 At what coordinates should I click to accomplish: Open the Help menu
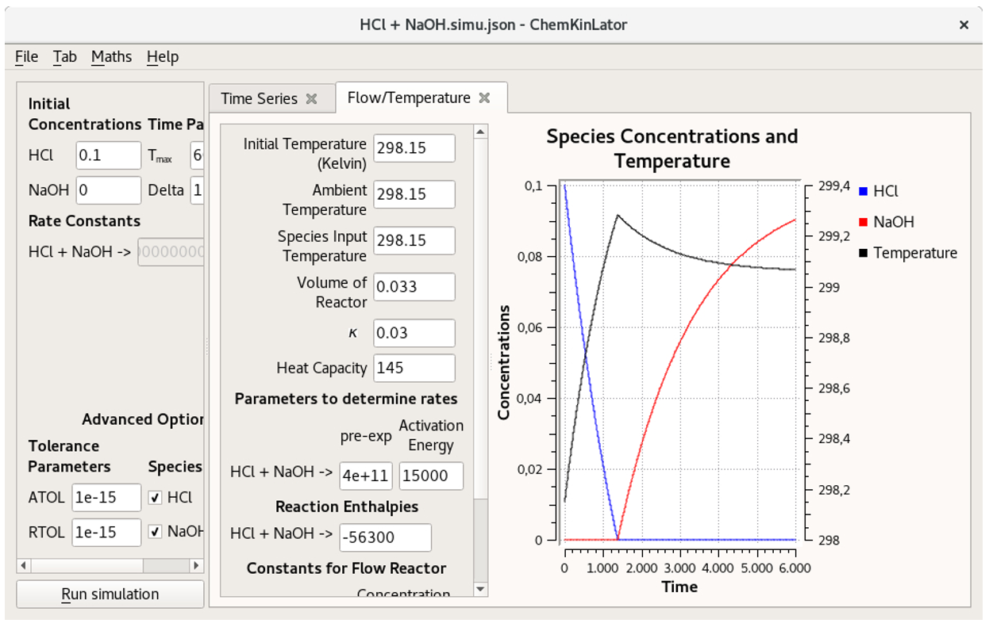pos(163,56)
